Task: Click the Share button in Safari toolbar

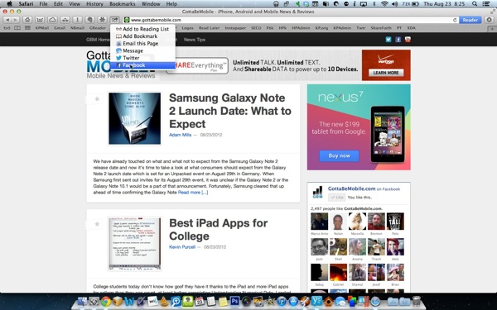Action: [x=115, y=20]
